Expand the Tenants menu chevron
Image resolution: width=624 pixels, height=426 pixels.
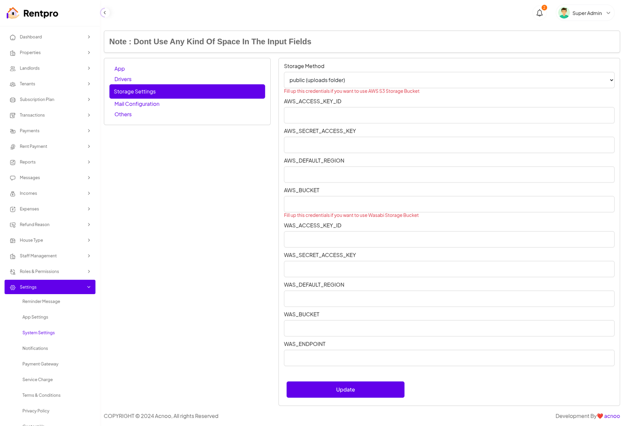tap(89, 84)
